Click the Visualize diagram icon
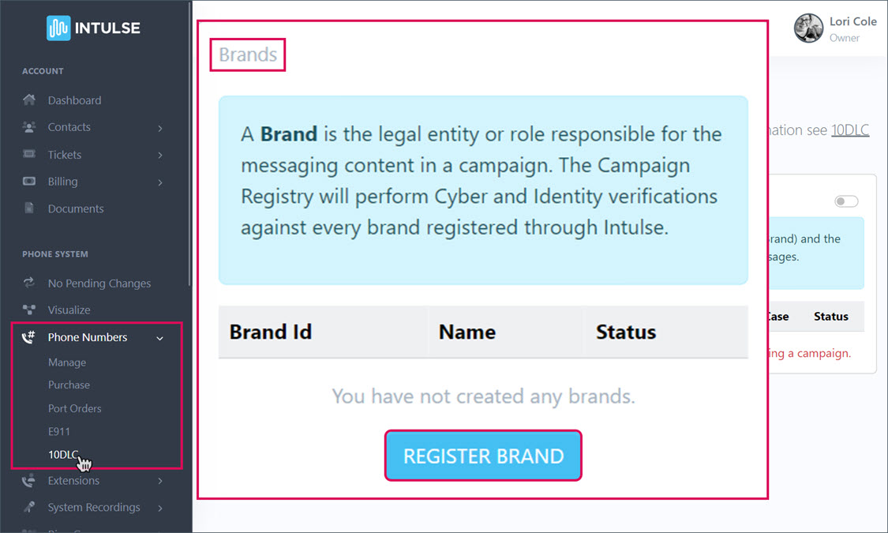 [29, 310]
